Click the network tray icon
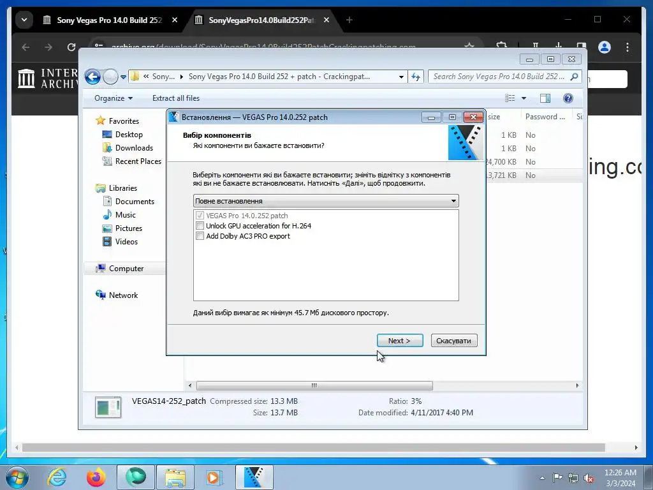The width and height of the screenshot is (653, 490). click(x=573, y=478)
